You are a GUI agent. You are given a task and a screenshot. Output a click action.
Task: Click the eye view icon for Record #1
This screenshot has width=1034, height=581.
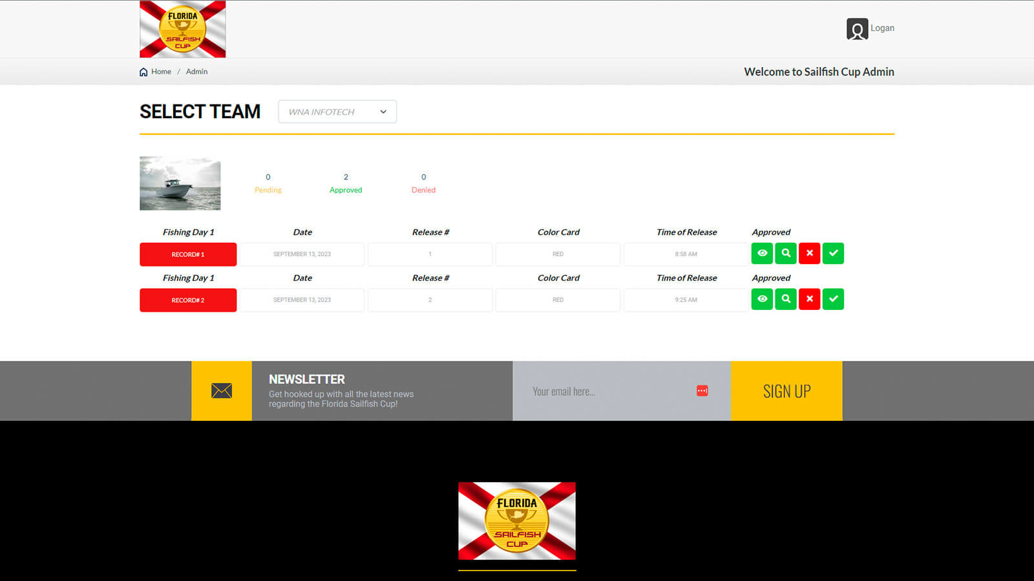762,254
